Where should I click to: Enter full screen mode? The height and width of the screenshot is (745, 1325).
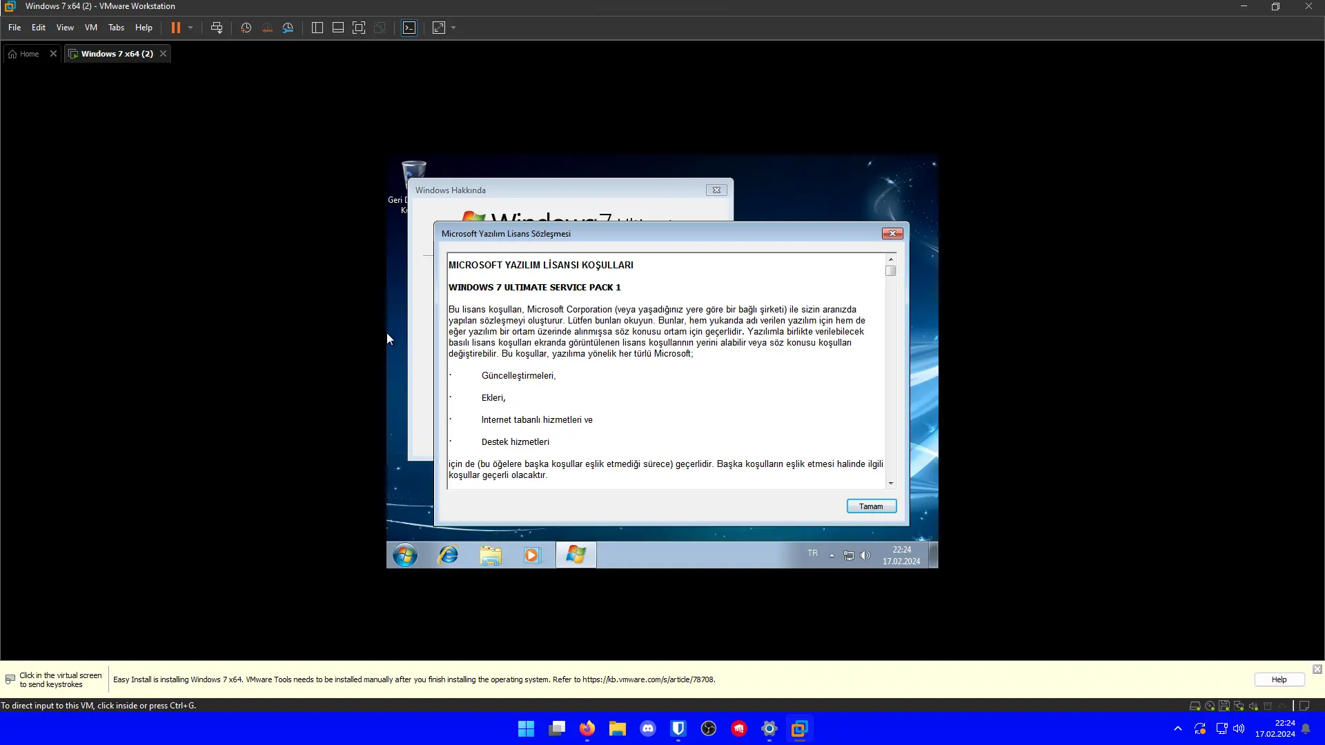pos(359,28)
